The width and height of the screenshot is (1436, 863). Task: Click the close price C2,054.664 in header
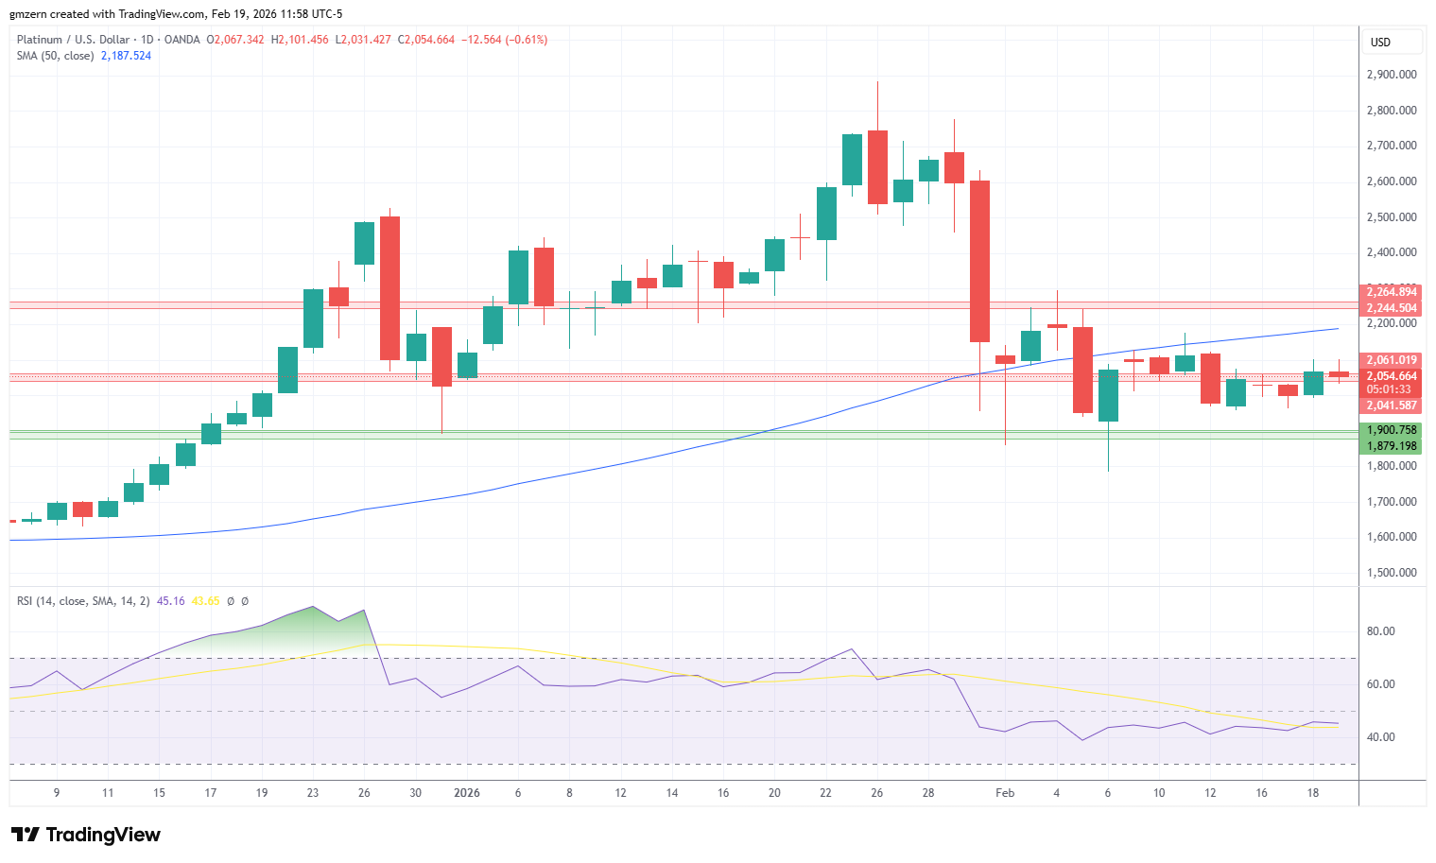click(426, 40)
